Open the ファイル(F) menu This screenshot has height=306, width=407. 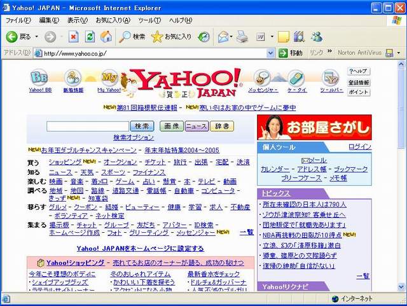(x=18, y=20)
